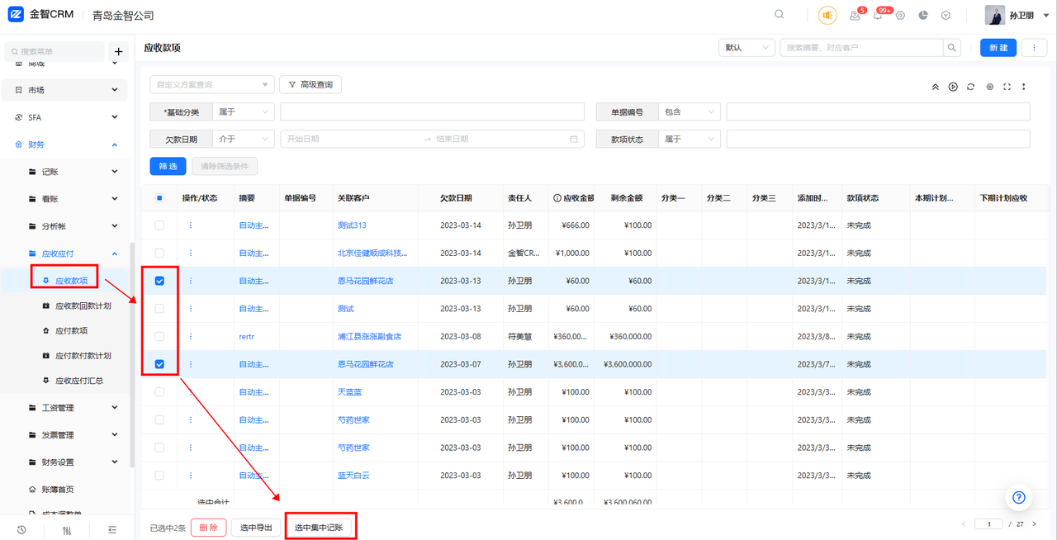Open the 基础分类 operator dropdown 属于
The height and width of the screenshot is (540, 1057).
click(x=244, y=111)
